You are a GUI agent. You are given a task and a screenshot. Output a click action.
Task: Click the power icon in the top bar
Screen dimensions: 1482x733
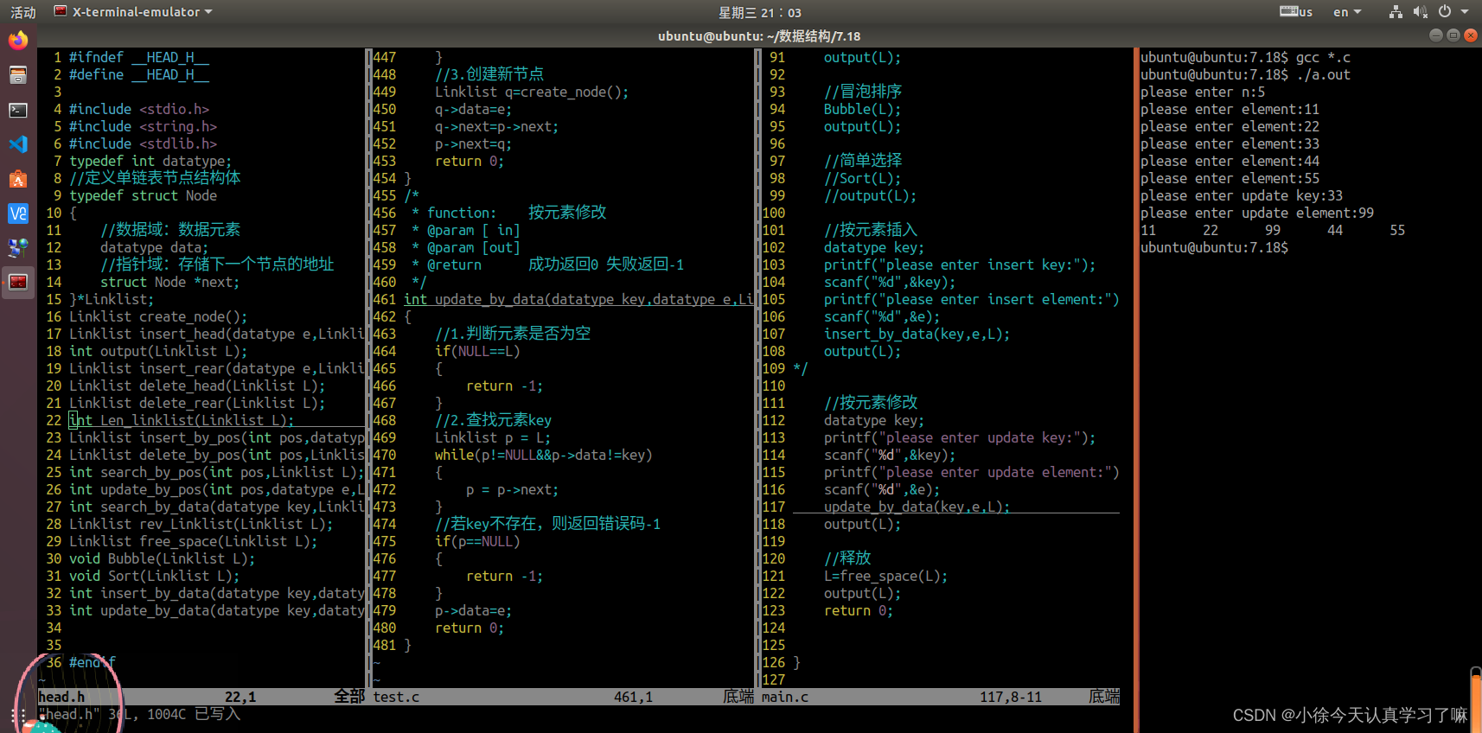(x=1445, y=12)
